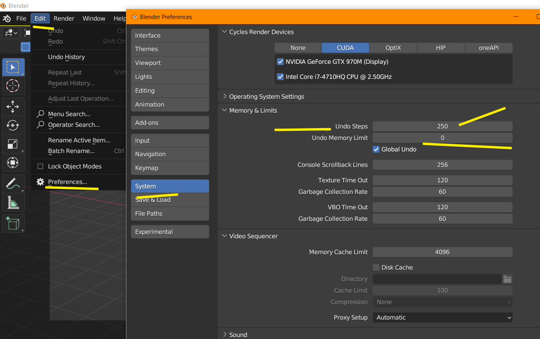
Task: Disable the Global Undo checkbox
Action: coord(376,149)
